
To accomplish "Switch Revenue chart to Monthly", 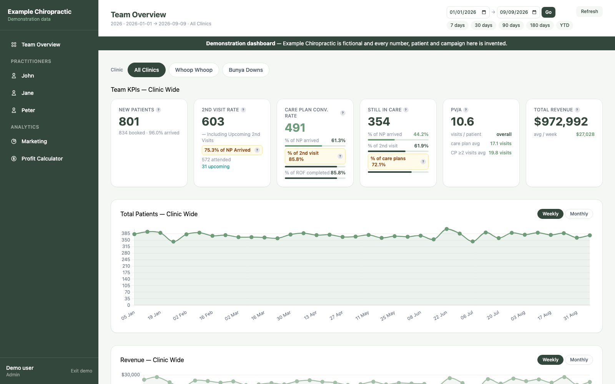I will [579, 360].
